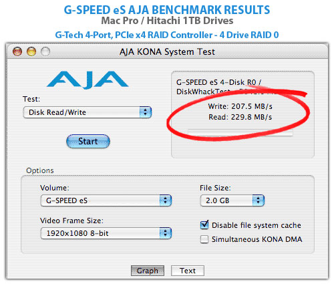Open the G-SPEED eS volume dropdown

click(x=106, y=200)
